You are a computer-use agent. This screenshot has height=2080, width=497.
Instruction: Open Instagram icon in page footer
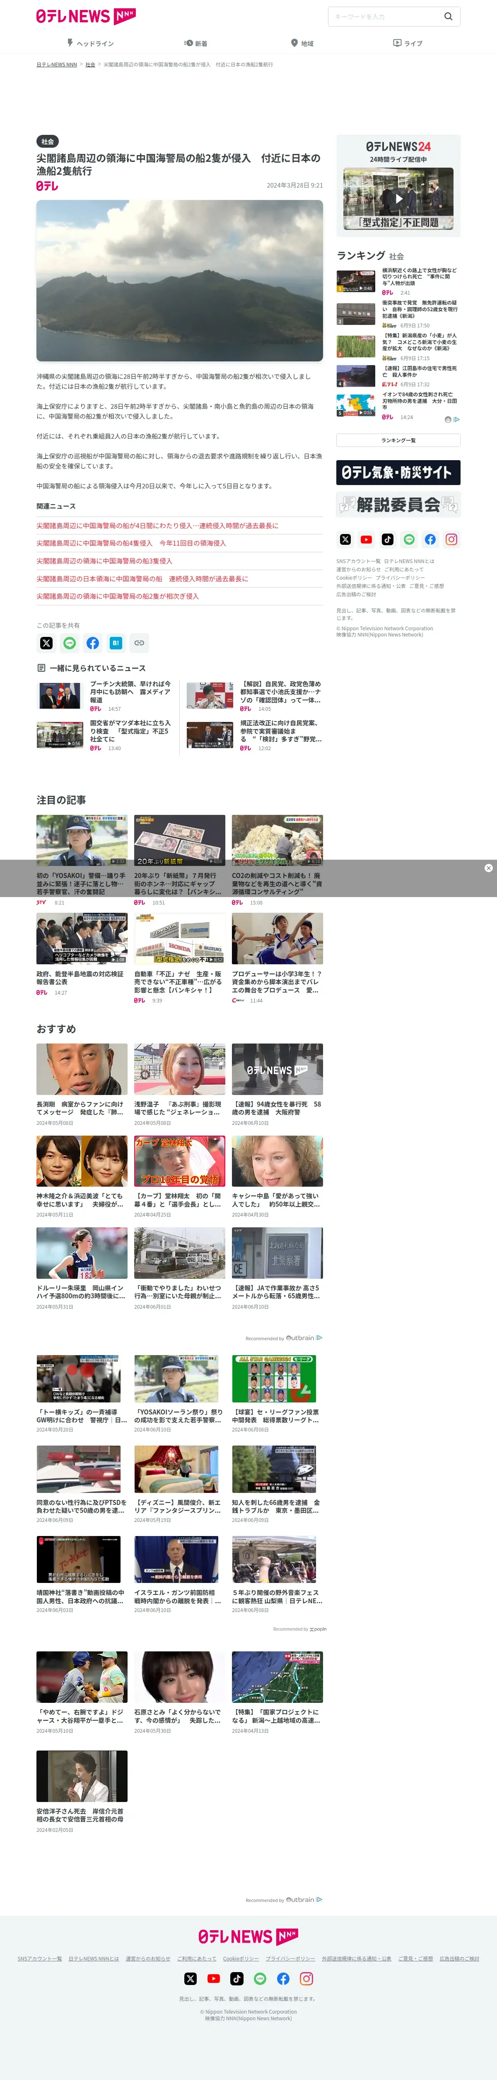(306, 1978)
